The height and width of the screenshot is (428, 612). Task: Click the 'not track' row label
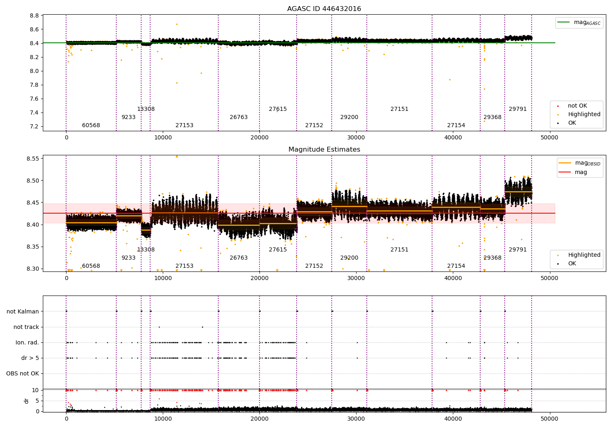[26, 327]
